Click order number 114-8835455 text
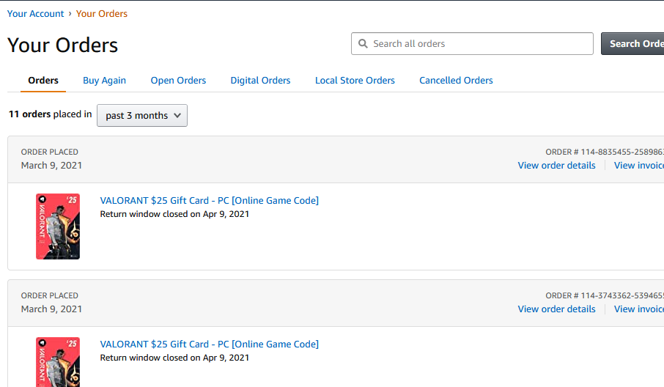The width and height of the screenshot is (664, 387). click(x=605, y=152)
